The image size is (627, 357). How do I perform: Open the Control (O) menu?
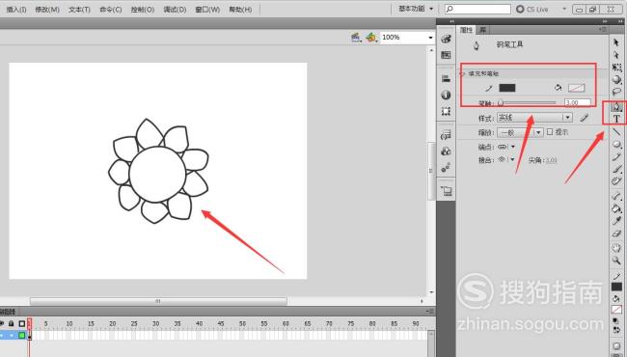click(x=143, y=10)
